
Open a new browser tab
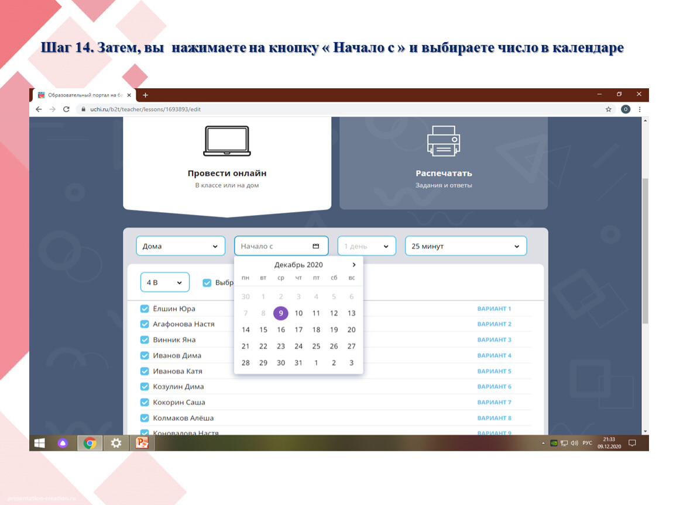(x=146, y=95)
